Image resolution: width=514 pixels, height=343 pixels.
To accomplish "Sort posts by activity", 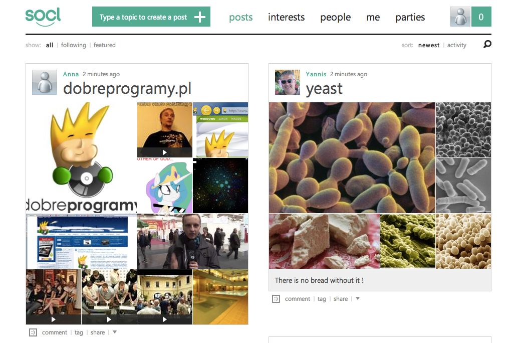I will [456, 45].
